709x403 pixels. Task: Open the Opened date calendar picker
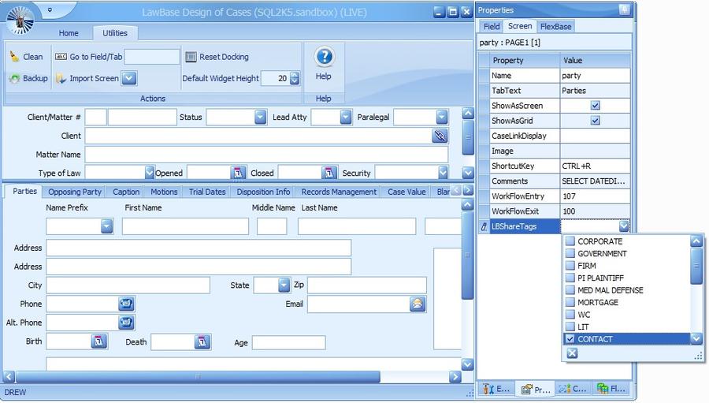click(238, 173)
